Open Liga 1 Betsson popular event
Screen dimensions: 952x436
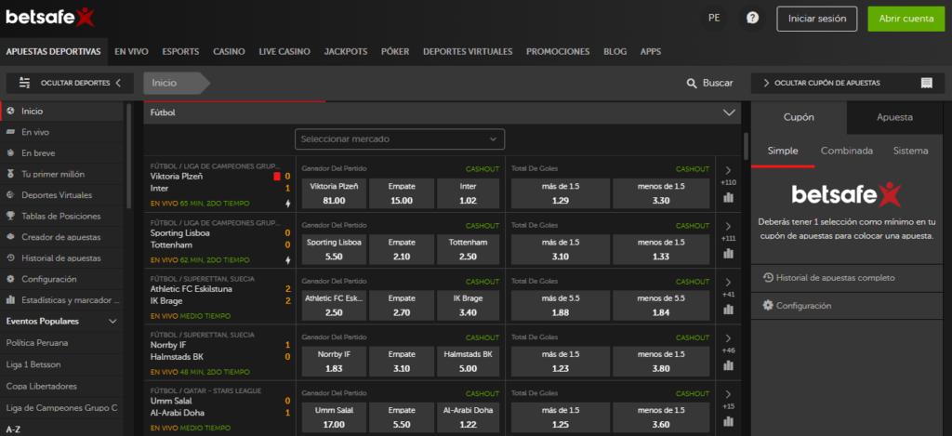click(33, 364)
